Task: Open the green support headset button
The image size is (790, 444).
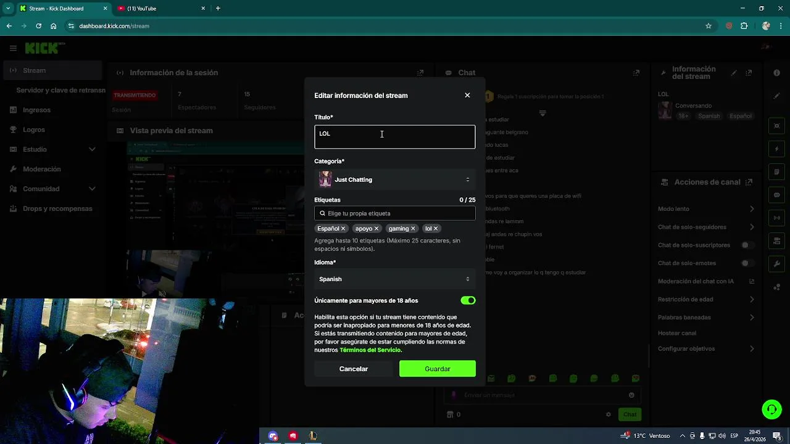Action: 771,409
